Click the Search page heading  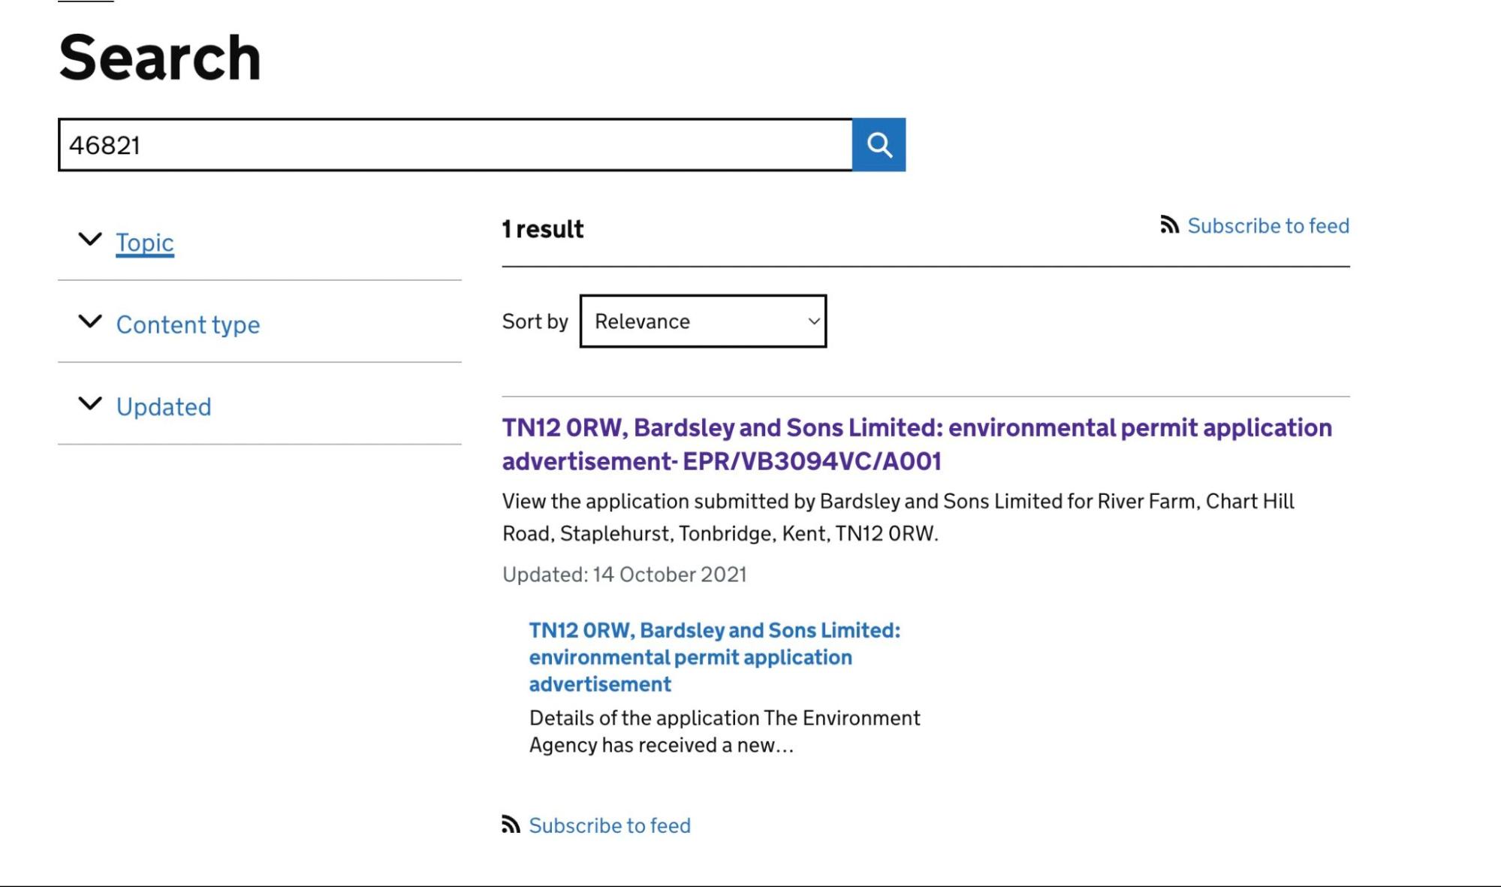[160, 58]
